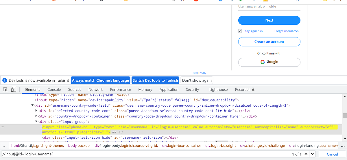Select the username-field-icon div node
The width and height of the screenshot is (347, 160).
click(x=110, y=138)
